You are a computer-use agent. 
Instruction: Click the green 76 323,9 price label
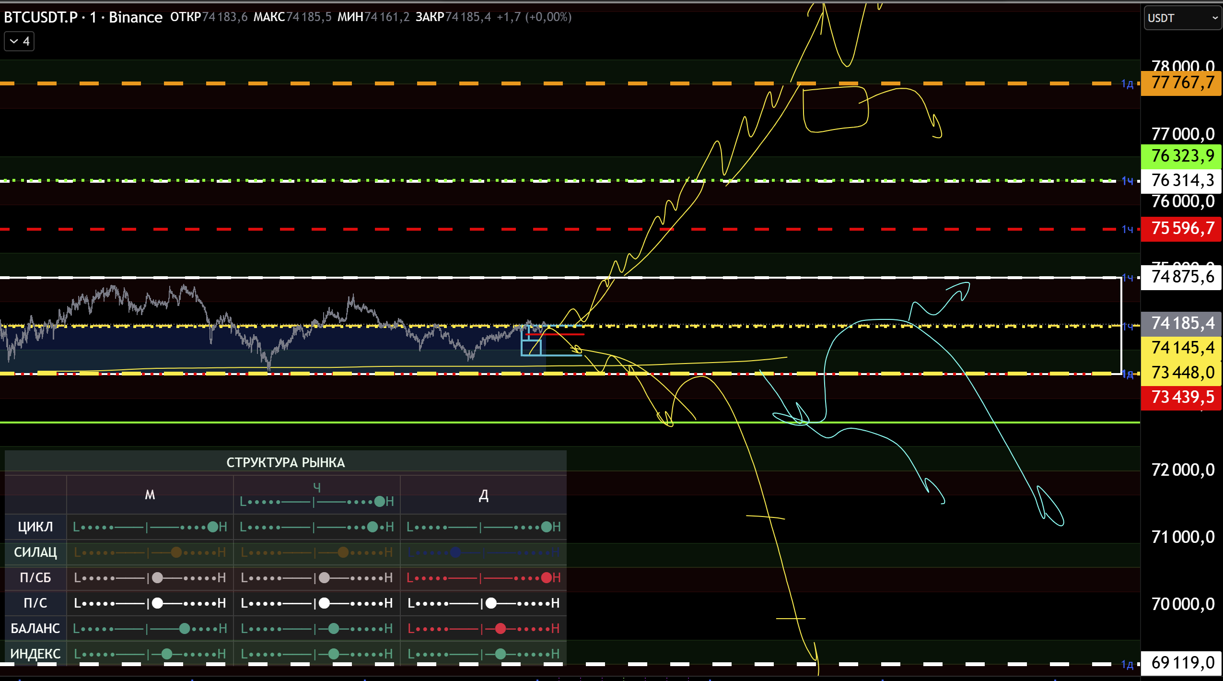1181,156
